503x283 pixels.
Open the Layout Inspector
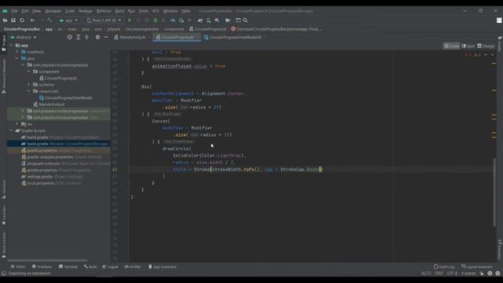click(477, 266)
